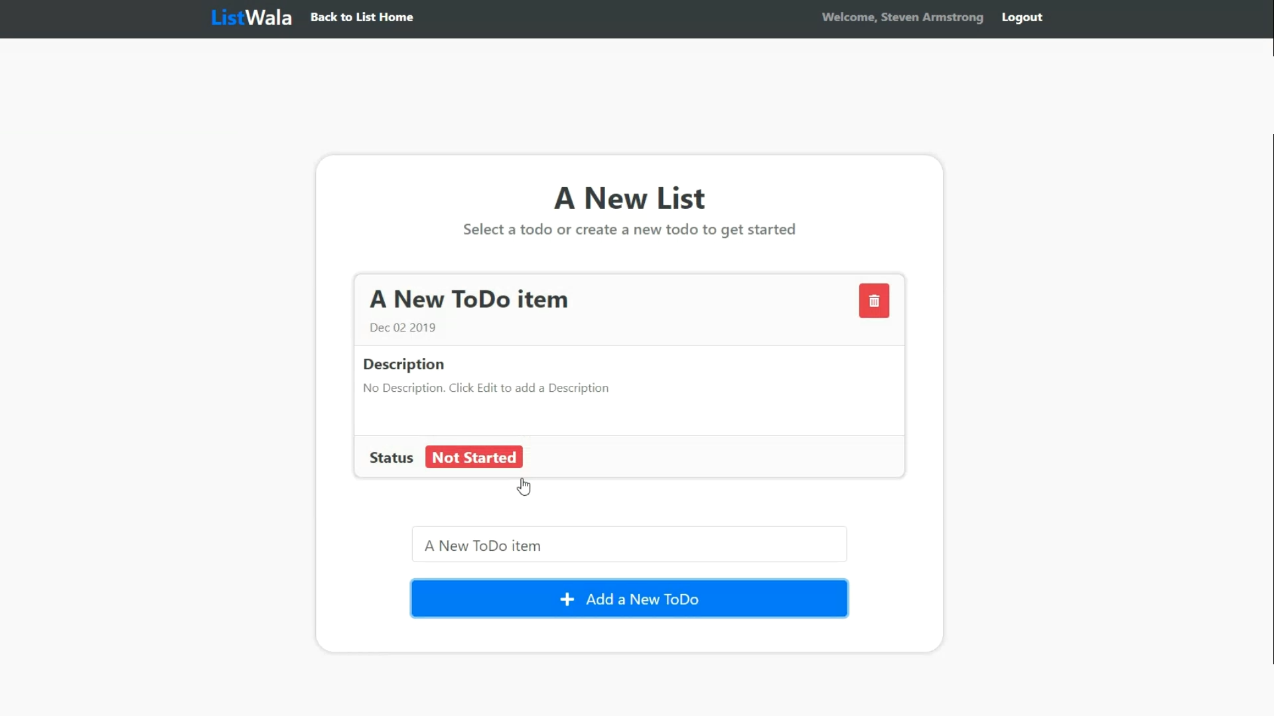Click the Select a todo subtitle text
The height and width of the screenshot is (716, 1274).
pos(629,229)
